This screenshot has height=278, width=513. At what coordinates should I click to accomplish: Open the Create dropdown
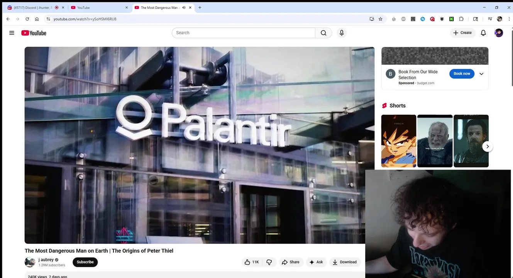(462, 33)
